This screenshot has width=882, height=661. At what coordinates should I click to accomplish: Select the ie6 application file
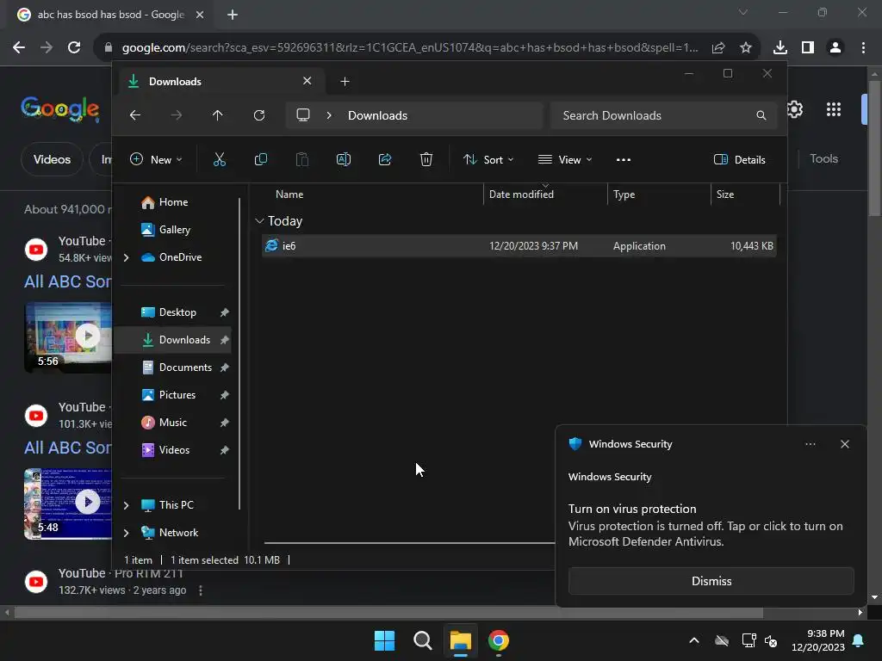[x=519, y=246]
